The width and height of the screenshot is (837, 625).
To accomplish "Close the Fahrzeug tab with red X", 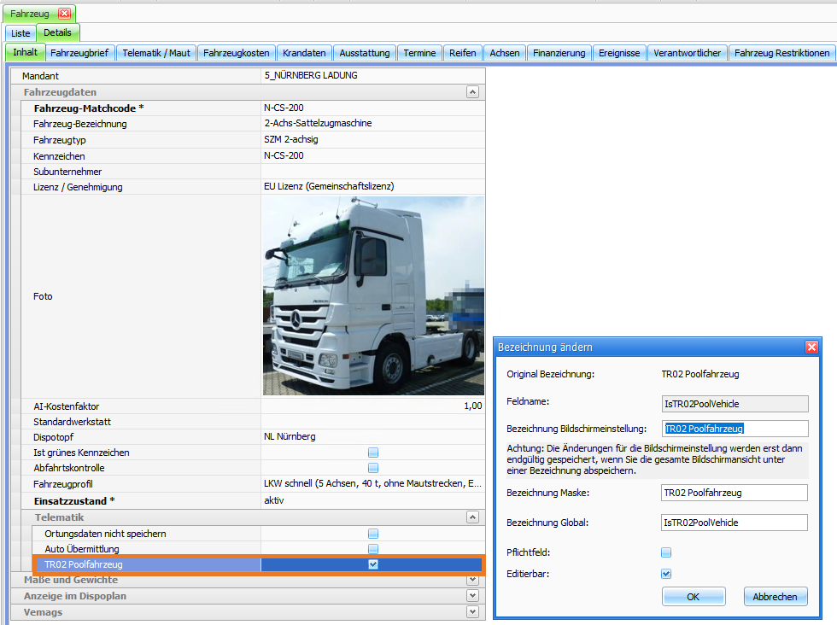I will (x=64, y=14).
